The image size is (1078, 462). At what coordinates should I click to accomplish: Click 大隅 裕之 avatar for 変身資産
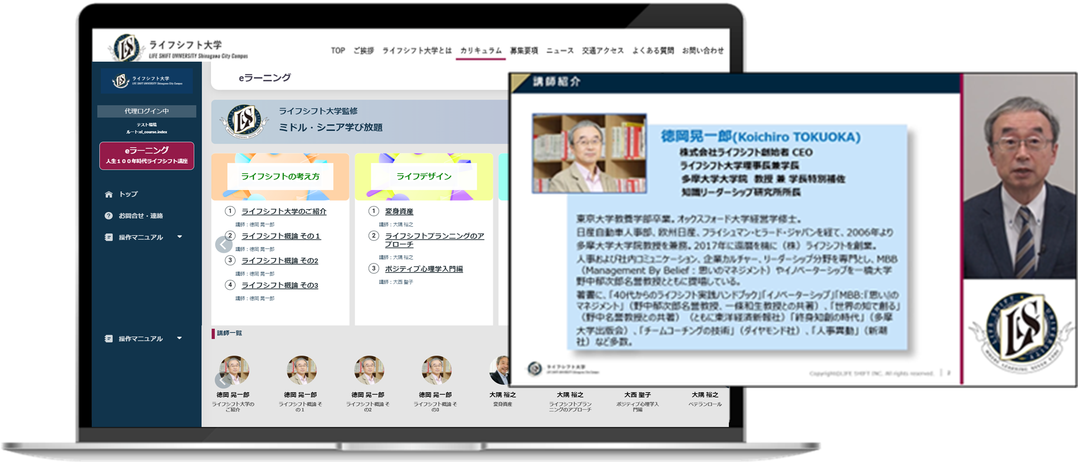coord(499,370)
